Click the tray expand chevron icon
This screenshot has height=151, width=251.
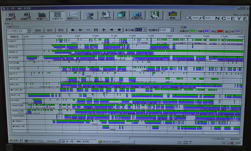[224, 143]
